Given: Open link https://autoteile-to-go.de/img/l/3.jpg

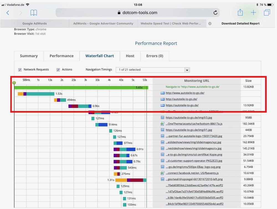Looking at the screenshot, I should tap(189, 117).
